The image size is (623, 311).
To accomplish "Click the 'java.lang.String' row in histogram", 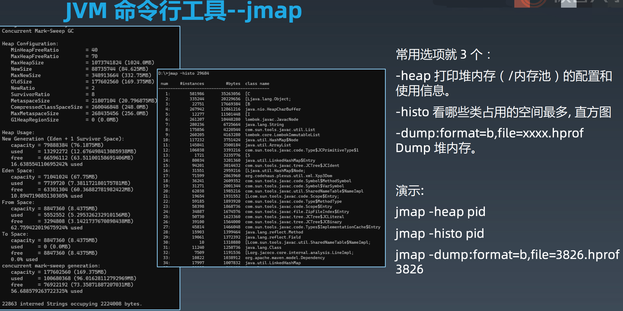I will (x=264, y=125).
